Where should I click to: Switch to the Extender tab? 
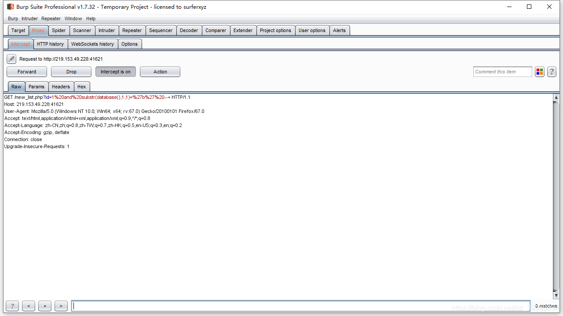[243, 30]
